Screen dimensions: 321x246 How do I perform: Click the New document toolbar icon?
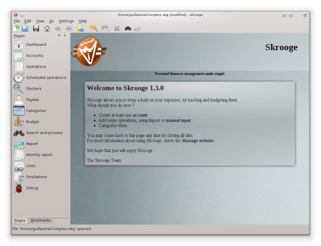pyautogui.click(x=16, y=28)
